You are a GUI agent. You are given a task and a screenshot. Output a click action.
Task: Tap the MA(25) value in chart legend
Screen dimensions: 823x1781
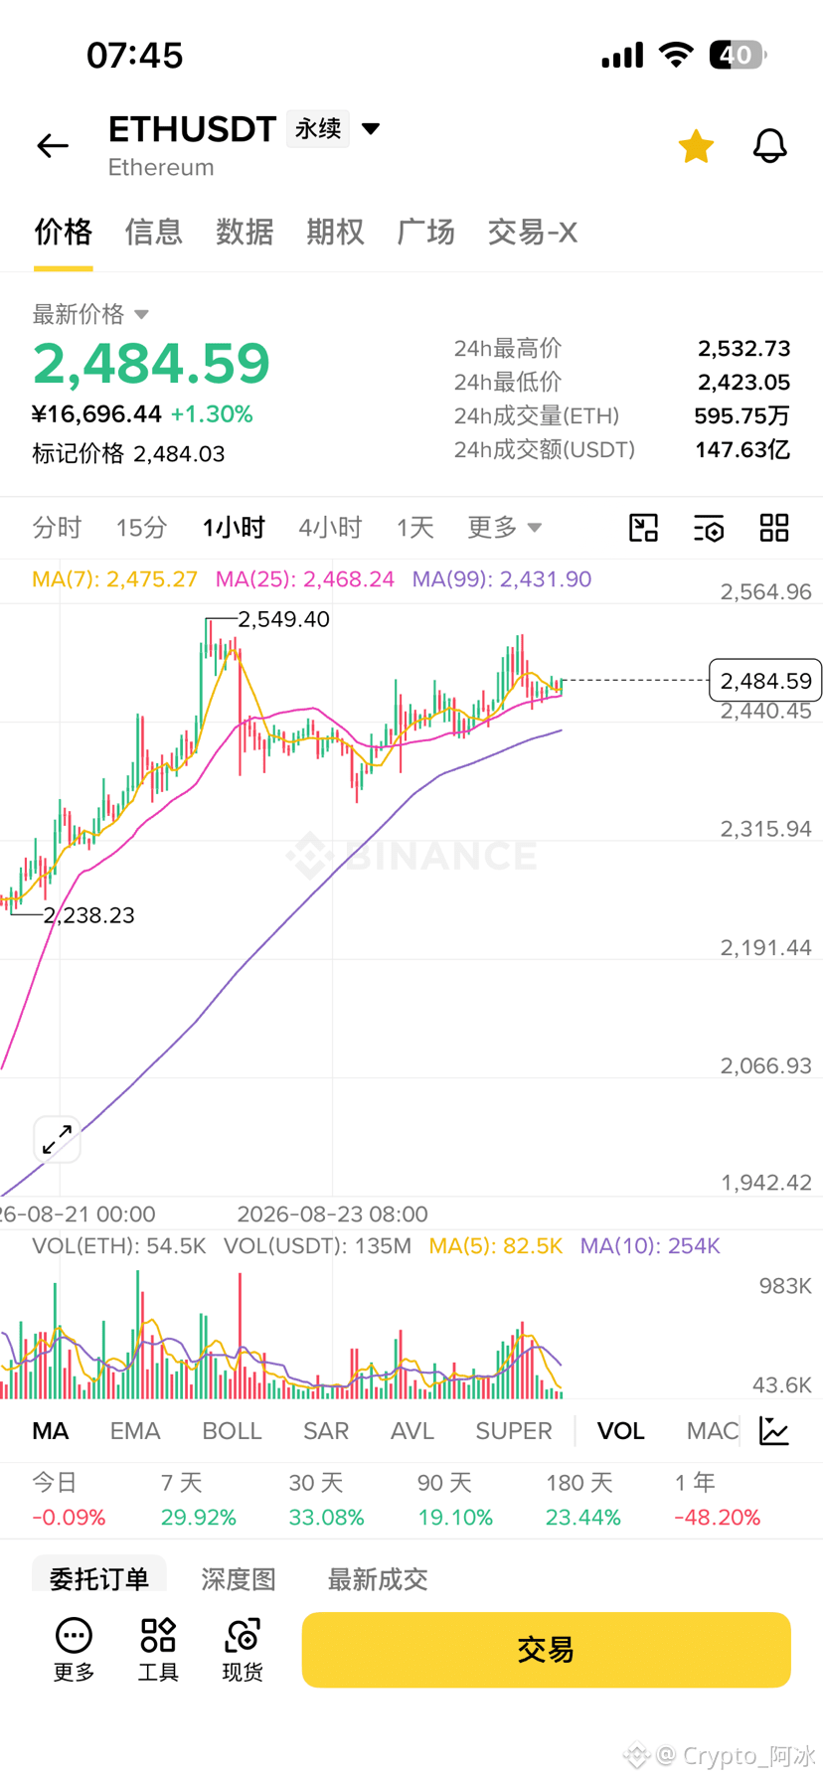[305, 578]
